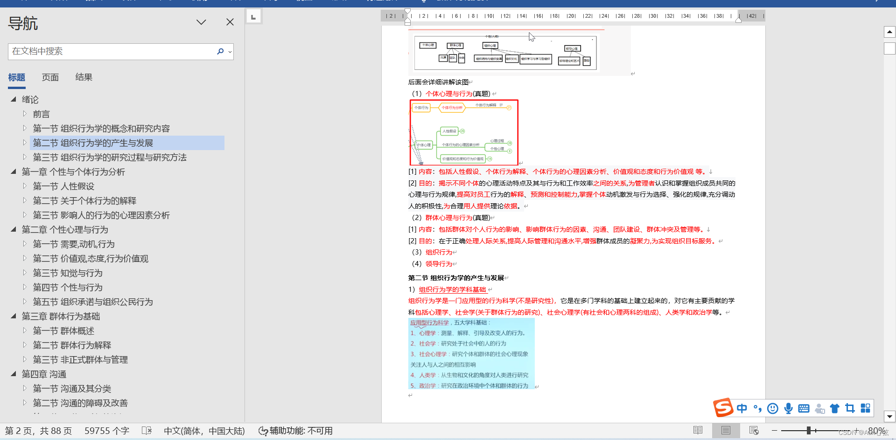Open Sogou skin T-shirt icon

click(x=834, y=408)
